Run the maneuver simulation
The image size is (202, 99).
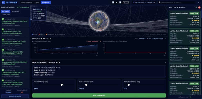99,95
